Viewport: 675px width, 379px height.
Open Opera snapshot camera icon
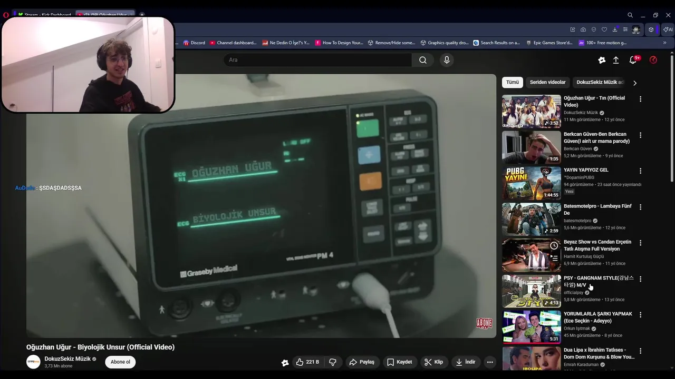(x=583, y=29)
